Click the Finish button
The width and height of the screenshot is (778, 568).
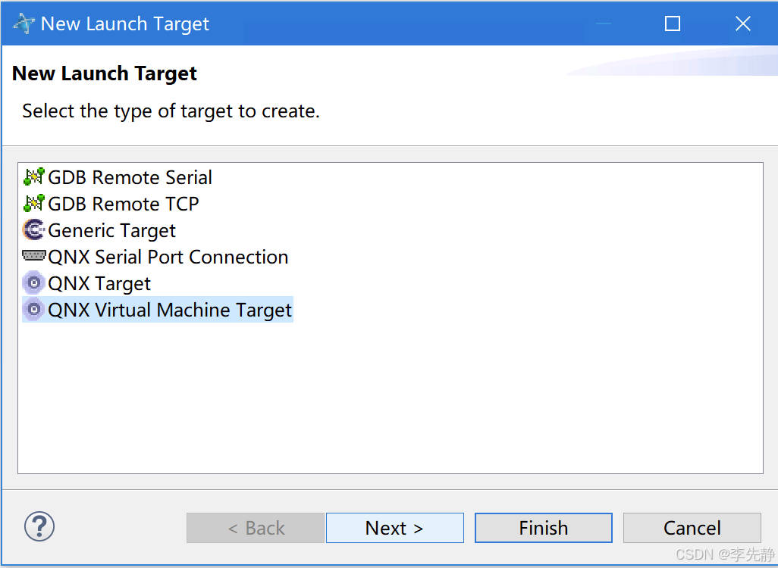pyautogui.click(x=543, y=528)
